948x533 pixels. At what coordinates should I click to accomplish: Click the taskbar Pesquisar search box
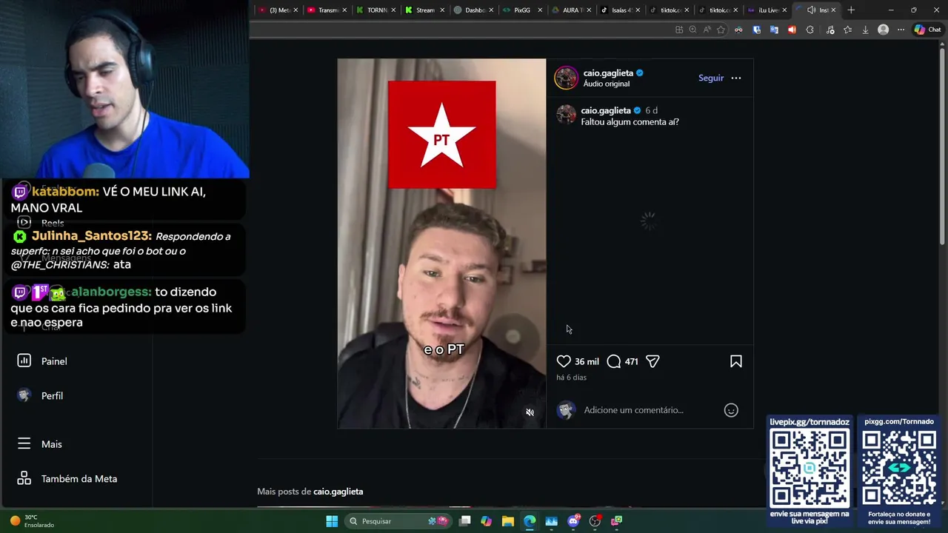tap(400, 521)
